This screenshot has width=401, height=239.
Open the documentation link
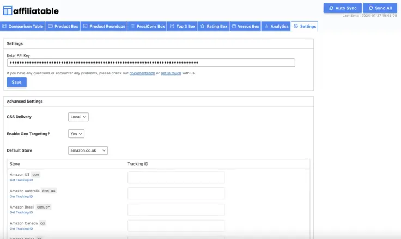tap(142, 73)
